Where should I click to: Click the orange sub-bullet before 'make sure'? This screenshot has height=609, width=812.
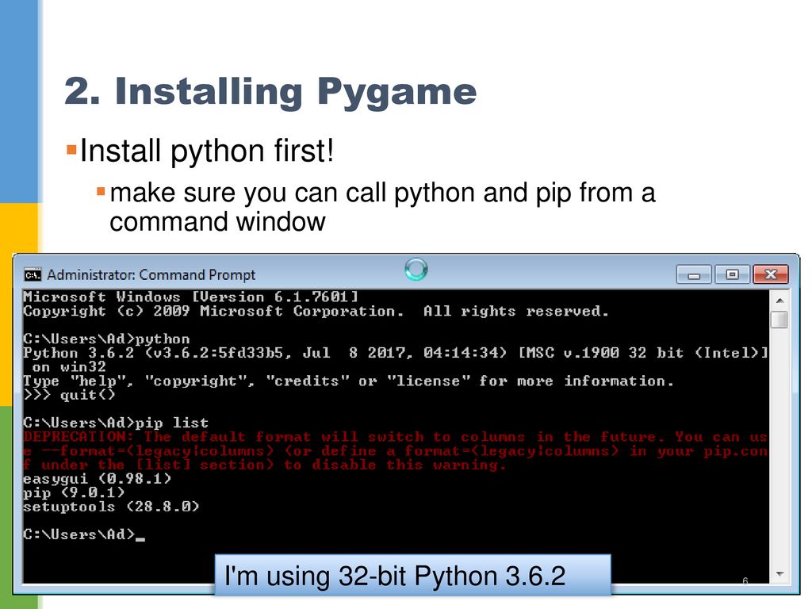(x=101, y=192)
